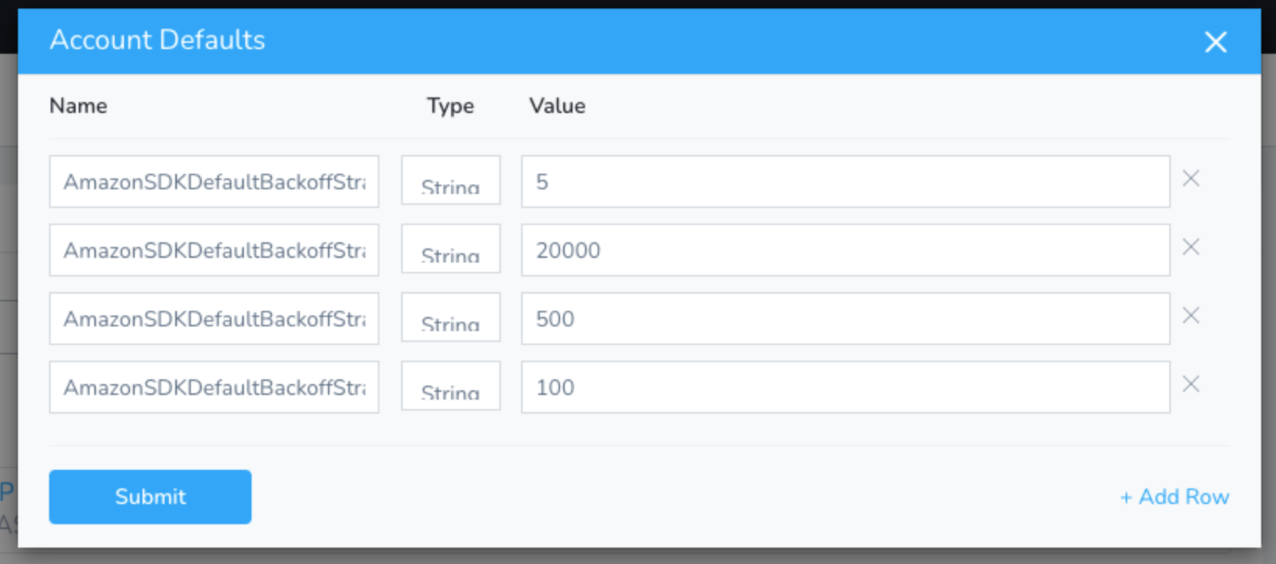Open Type dropdown for the value 5 row
Screen dimensions: 1276x564
pos(451,181)
